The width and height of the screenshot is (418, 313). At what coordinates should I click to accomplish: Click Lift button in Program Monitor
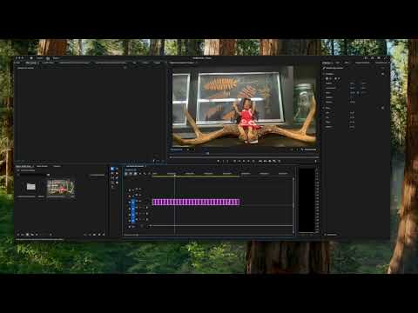260,161
